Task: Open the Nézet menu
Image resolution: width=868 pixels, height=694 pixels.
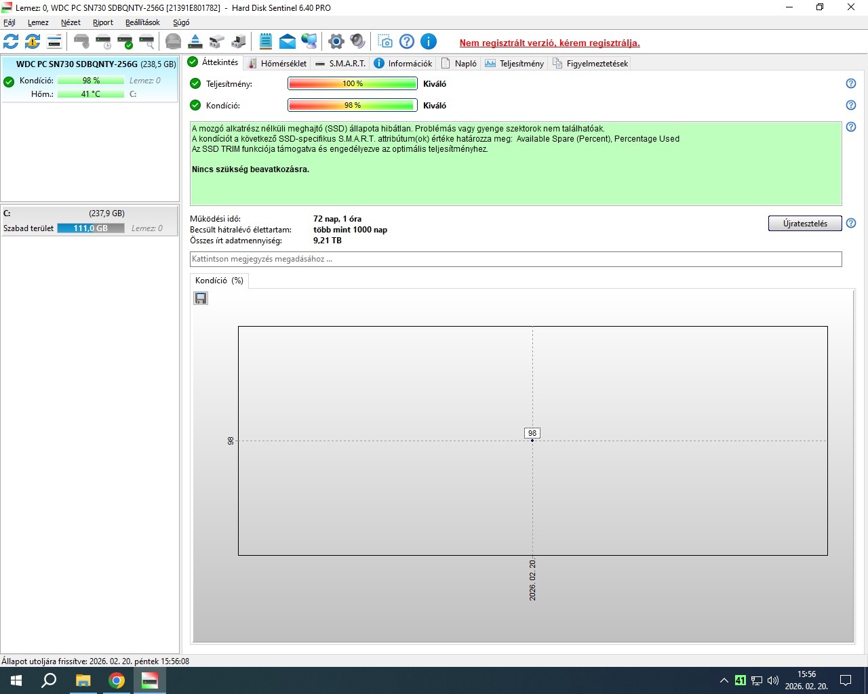Action: coord(71,22)
